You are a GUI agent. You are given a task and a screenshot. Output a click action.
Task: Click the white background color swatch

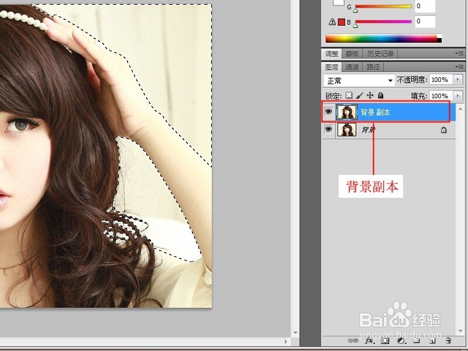(x=339, y=3)
